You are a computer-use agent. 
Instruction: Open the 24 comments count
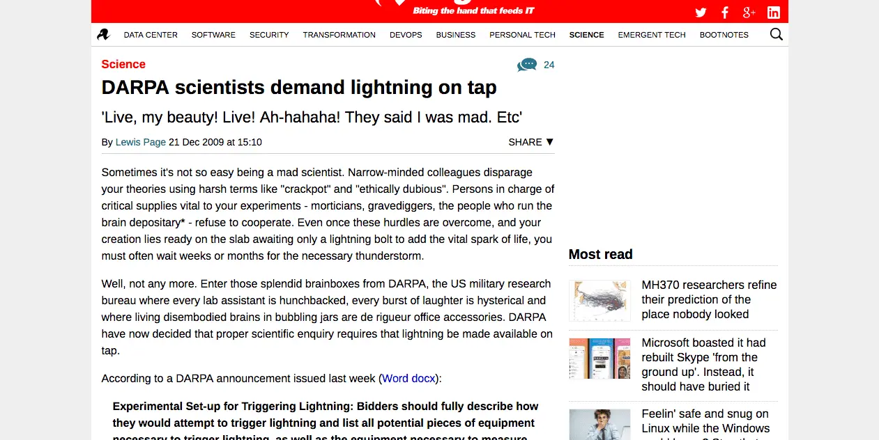549,65
